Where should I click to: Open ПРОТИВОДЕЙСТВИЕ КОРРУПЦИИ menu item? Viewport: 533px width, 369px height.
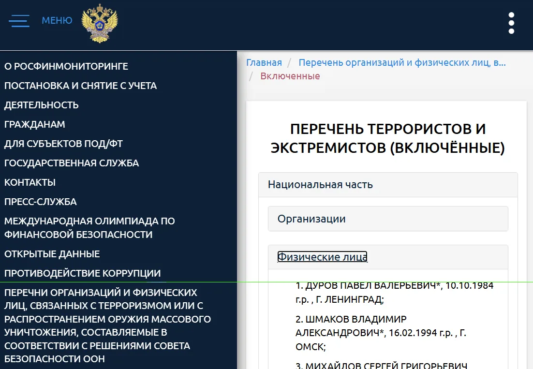tap(83, 273)
